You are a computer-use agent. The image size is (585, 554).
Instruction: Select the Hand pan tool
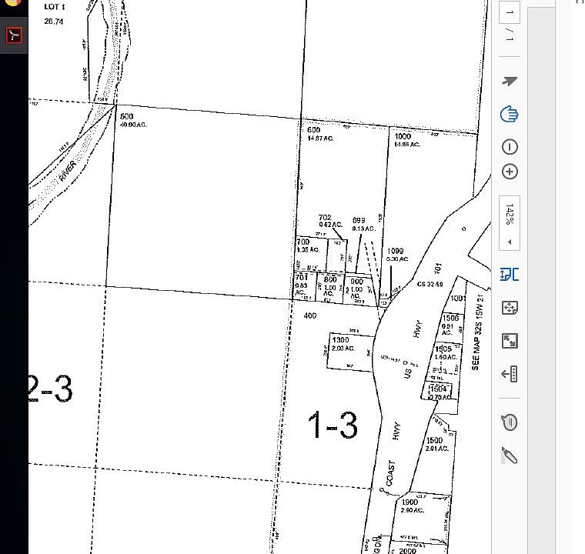coord(510,114)
